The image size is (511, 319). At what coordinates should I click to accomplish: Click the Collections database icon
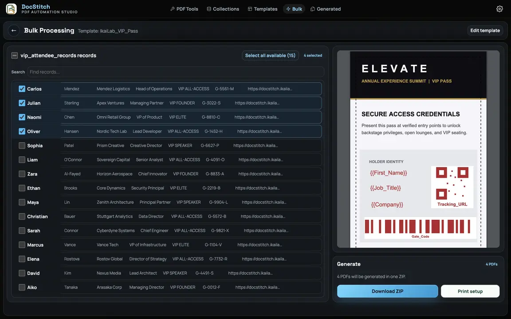(209, 9)
